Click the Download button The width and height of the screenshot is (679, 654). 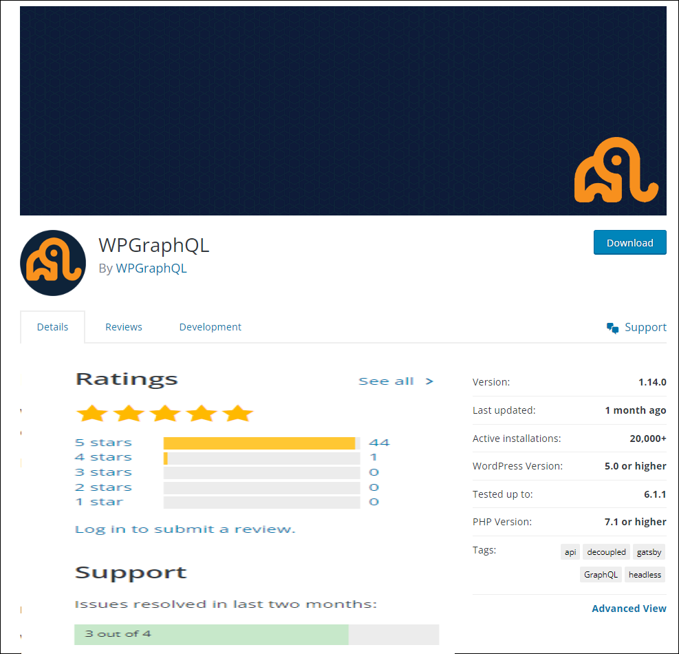(629, 242)
